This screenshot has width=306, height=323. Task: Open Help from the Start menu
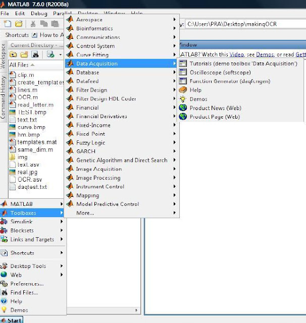tap(32, 301)
